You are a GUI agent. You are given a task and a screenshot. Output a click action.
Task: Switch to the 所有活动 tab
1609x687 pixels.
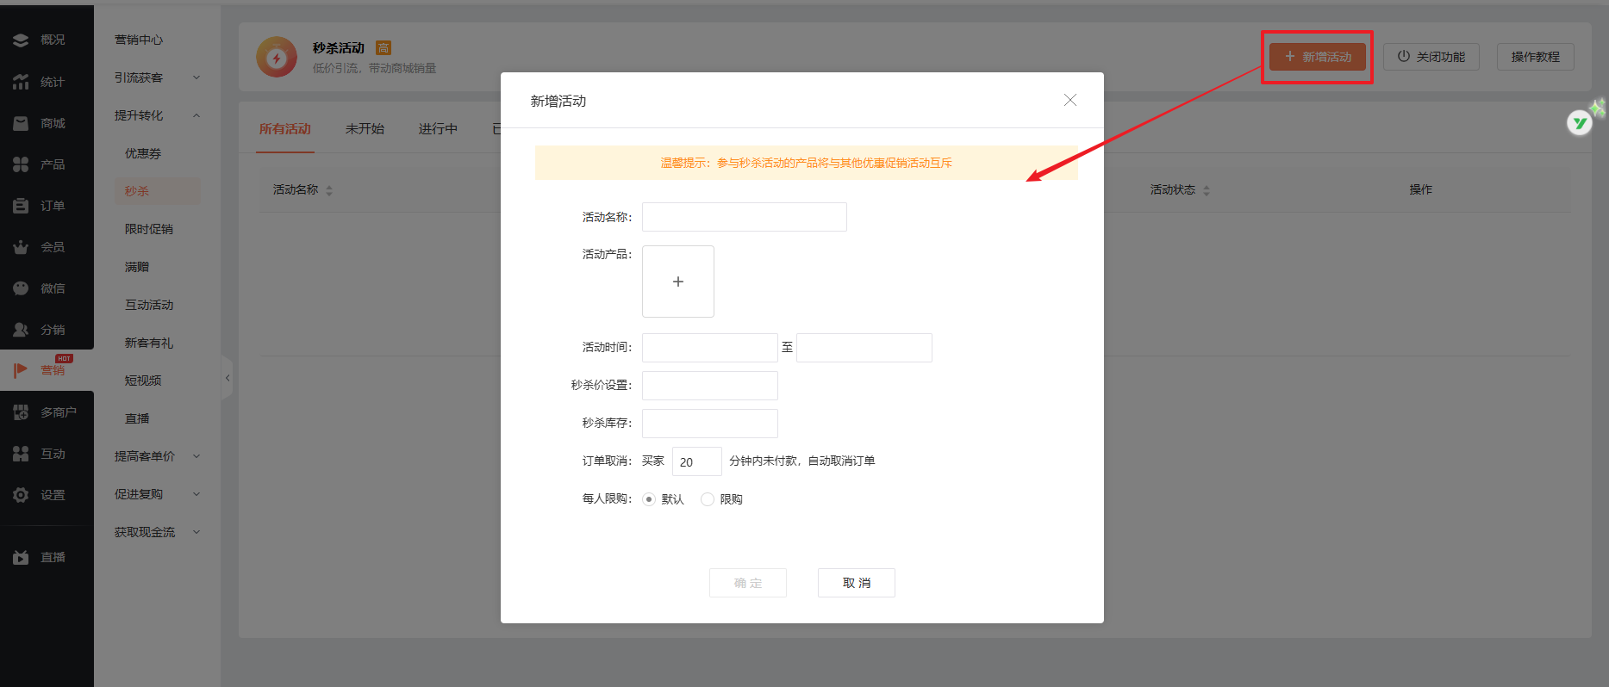pos(285,129)
